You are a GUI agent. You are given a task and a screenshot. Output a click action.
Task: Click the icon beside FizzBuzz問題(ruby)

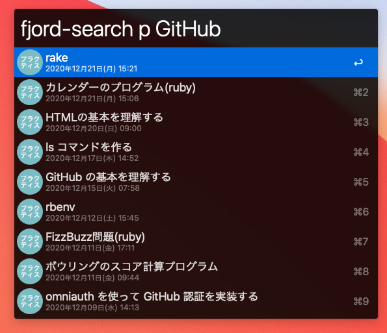[30, 241]
